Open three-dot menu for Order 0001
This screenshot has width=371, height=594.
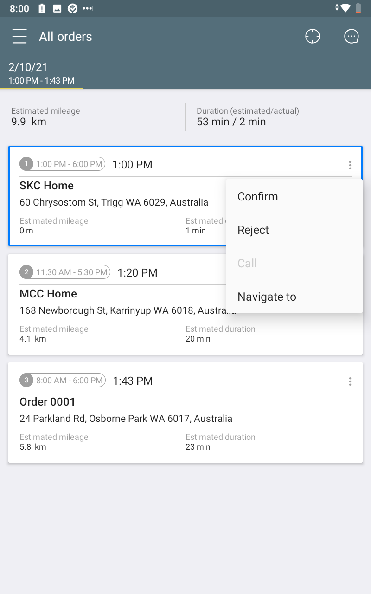tap(350, 381)
